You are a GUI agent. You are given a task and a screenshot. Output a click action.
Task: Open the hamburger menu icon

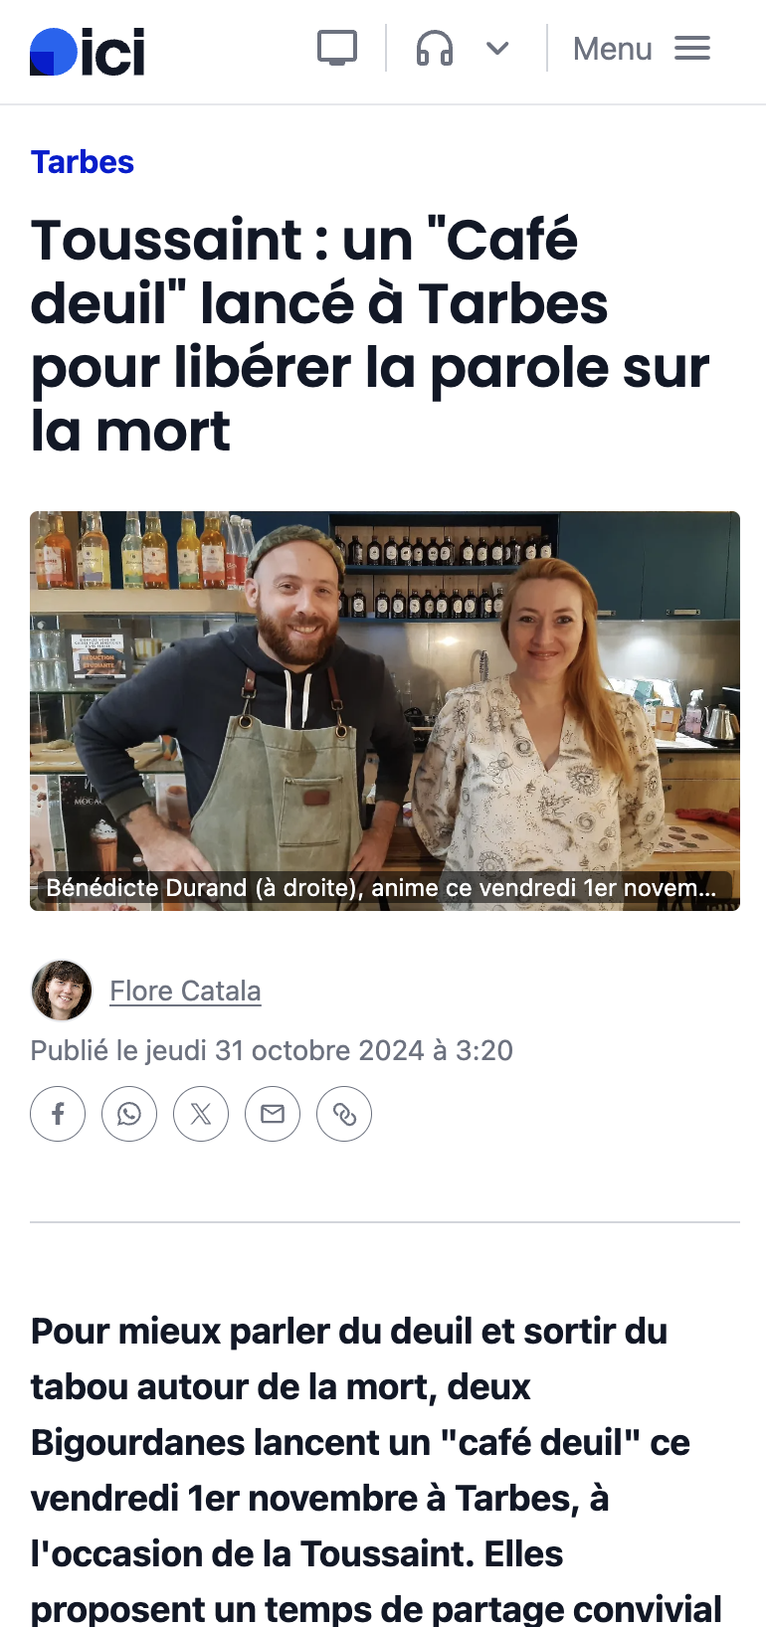[692, 48]
